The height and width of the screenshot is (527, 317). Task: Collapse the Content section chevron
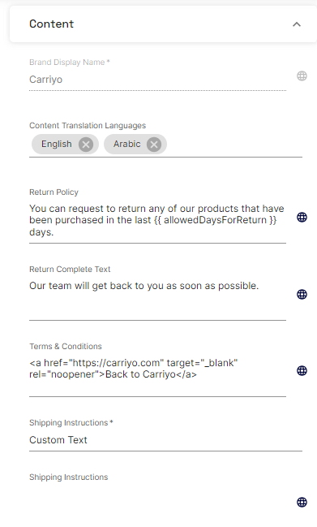[x=297, y=24]
